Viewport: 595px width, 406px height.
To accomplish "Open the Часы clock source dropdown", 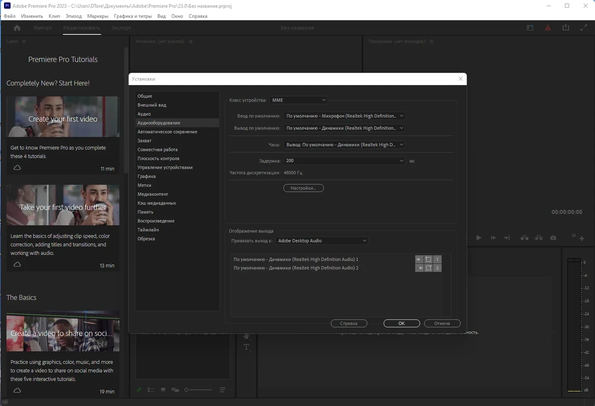I will click(344, 145).
